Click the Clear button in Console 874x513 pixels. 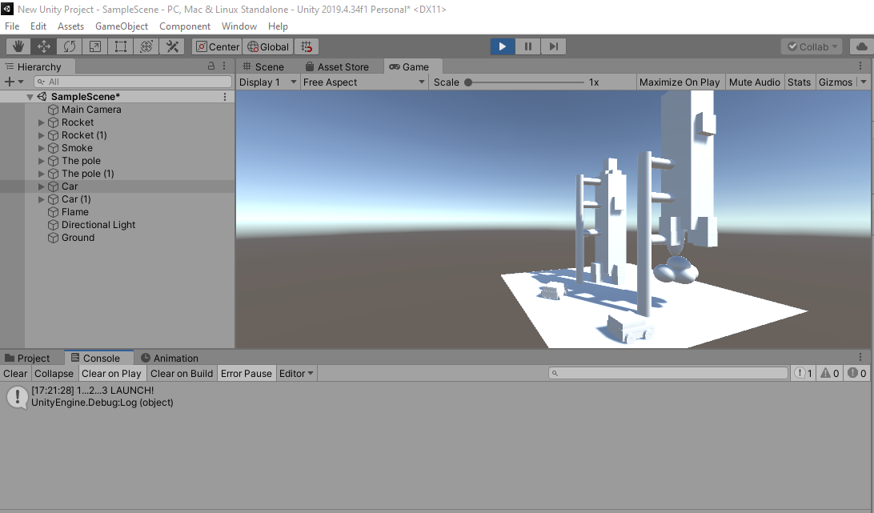(14, 373)
